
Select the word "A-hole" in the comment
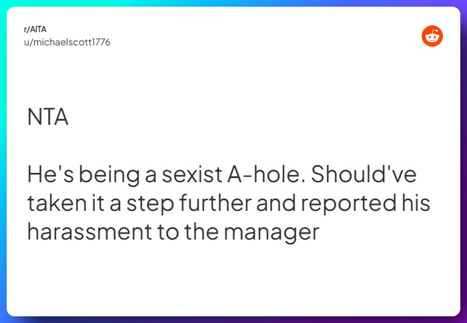coord(266,176)
